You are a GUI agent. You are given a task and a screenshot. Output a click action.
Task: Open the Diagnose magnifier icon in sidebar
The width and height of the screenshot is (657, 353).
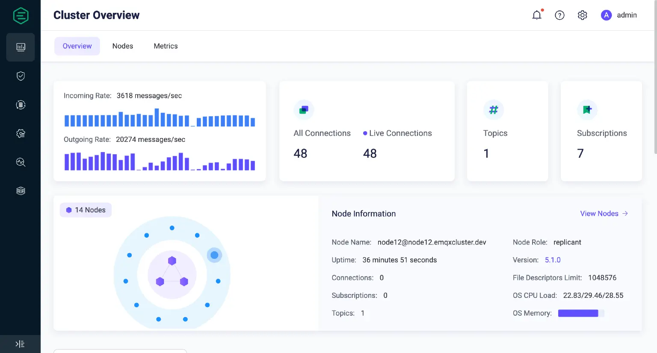[20, 162]
